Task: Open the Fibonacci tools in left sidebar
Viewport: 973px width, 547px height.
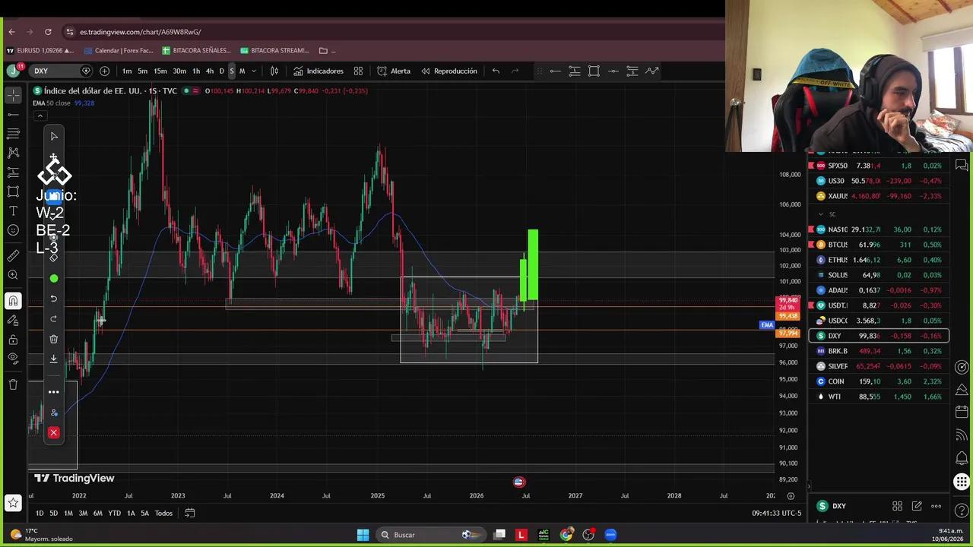Action: (x=13, y=134)
